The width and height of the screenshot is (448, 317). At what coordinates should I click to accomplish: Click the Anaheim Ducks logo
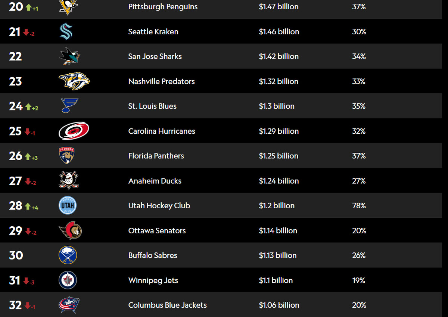pos(69,181)
